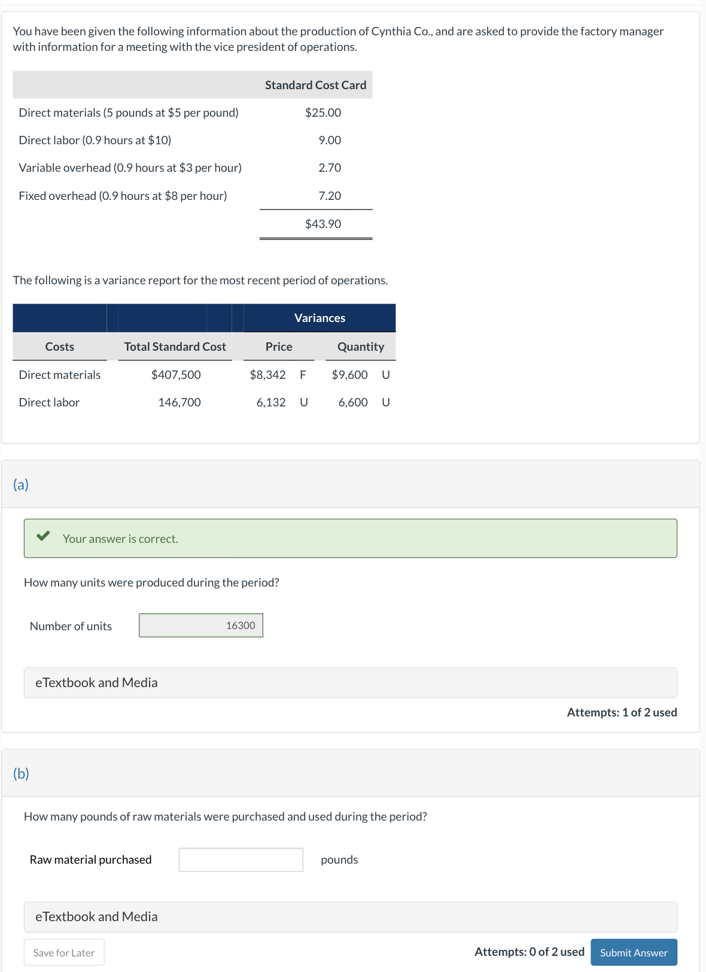Click the Costs column header
The image size is (706, 972).
(x=60, y=347)
